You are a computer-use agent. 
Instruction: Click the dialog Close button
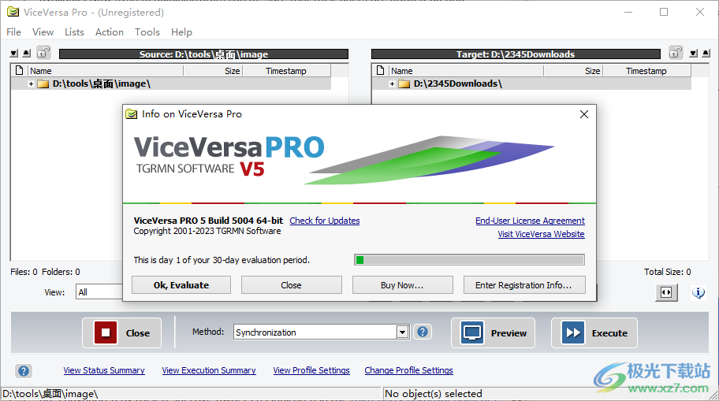point(291,285)
